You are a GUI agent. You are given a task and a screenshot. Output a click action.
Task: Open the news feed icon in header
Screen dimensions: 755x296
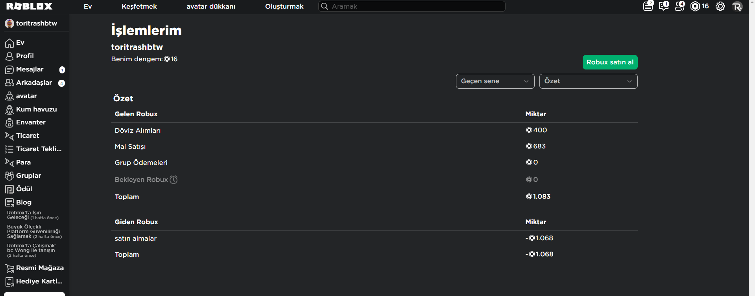click(x=648, y=6)
